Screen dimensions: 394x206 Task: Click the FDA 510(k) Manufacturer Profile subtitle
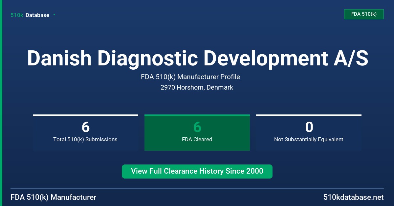[190, 77]
